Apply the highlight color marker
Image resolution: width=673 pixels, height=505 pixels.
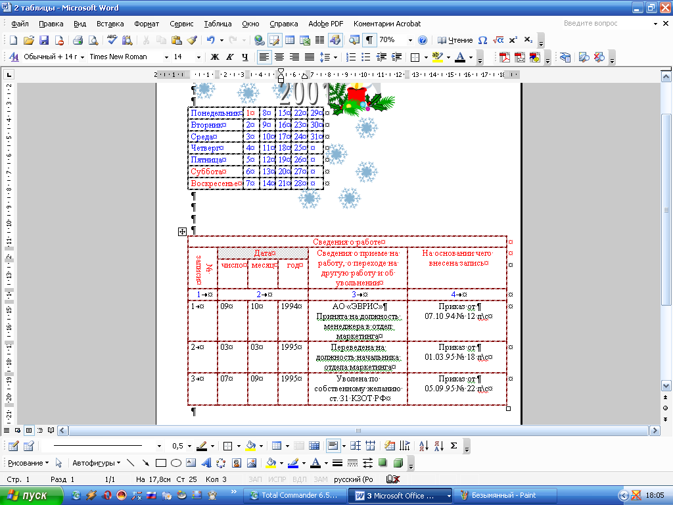pos(437,57)
